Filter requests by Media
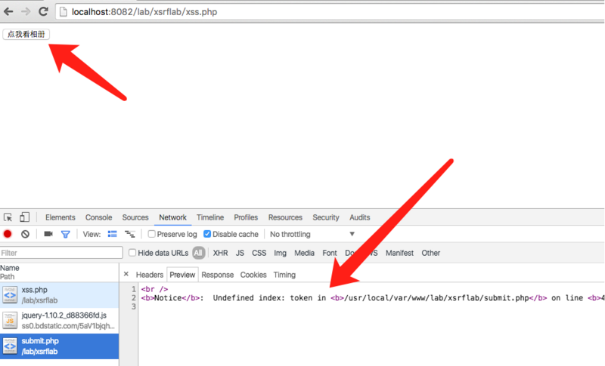The image size is (605, 366). (304, 253)
